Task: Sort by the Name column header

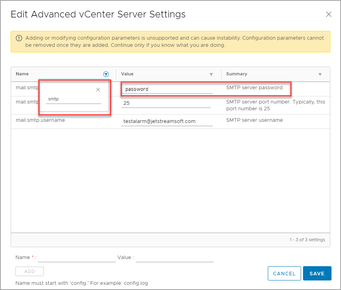Action: (x=22, y=74)
